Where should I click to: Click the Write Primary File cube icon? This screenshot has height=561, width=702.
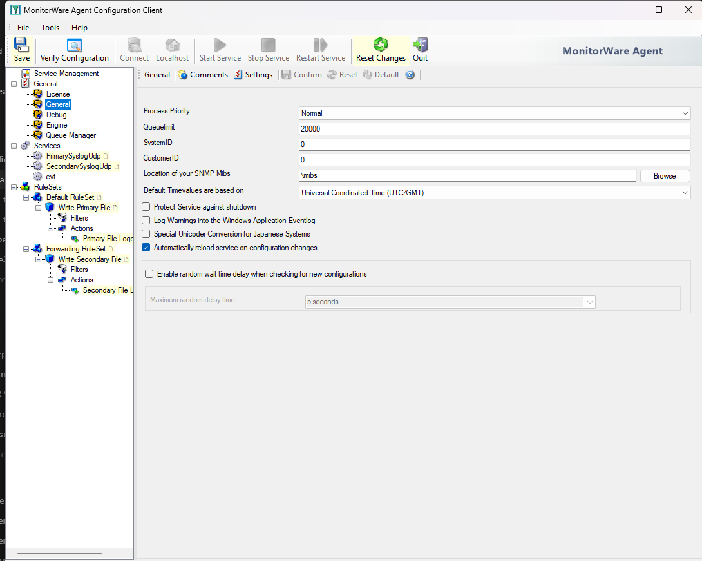pos(50,208)
